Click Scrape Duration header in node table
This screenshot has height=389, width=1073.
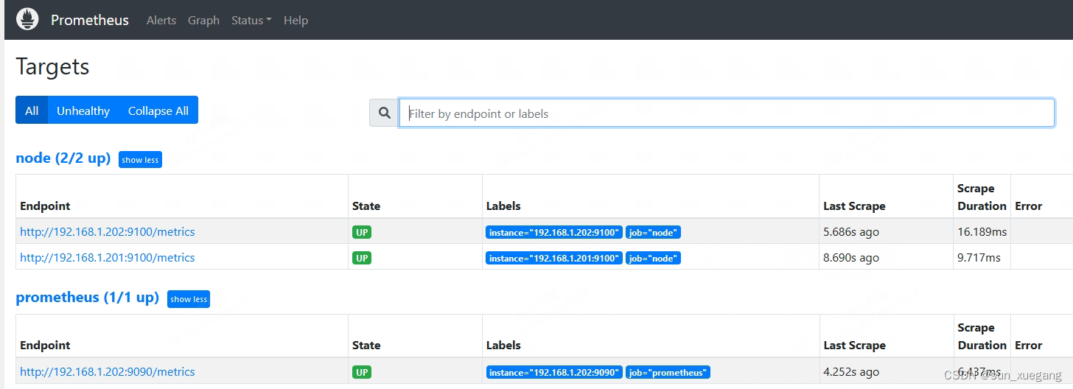[x=982, y=197]
